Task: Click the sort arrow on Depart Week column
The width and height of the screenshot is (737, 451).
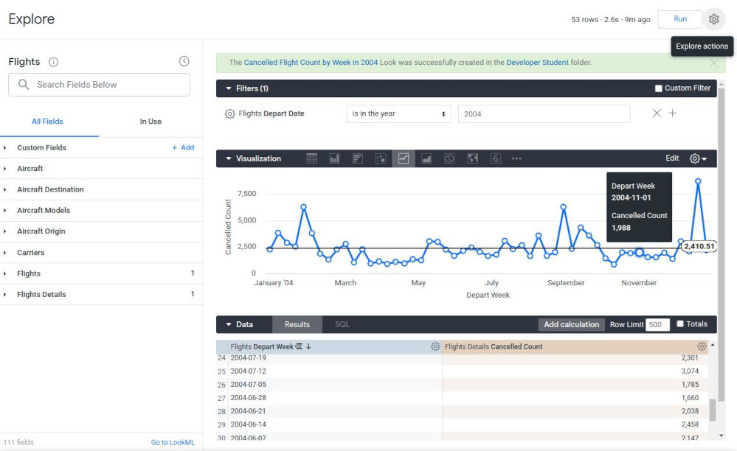Action: coord(308,346)
